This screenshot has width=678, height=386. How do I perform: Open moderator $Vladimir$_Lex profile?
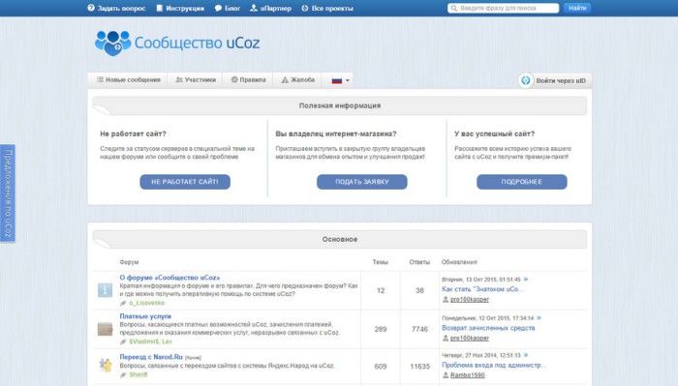click(x=150, y=341)
